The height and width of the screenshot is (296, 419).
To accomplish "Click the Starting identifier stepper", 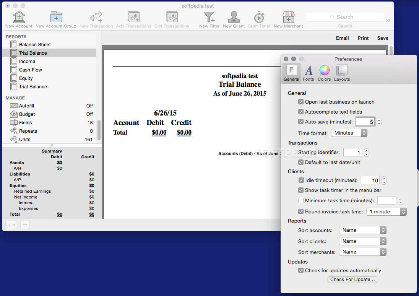I will pyautogui.click(x=366, y=153).
